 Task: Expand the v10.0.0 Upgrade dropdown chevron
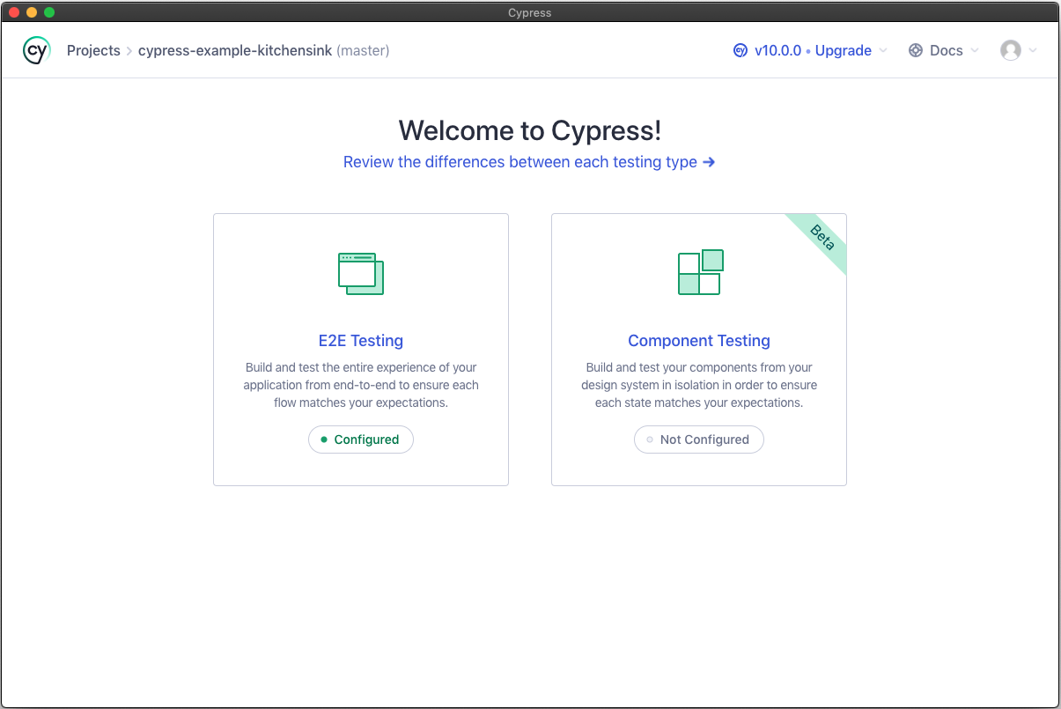coord(883,51)
